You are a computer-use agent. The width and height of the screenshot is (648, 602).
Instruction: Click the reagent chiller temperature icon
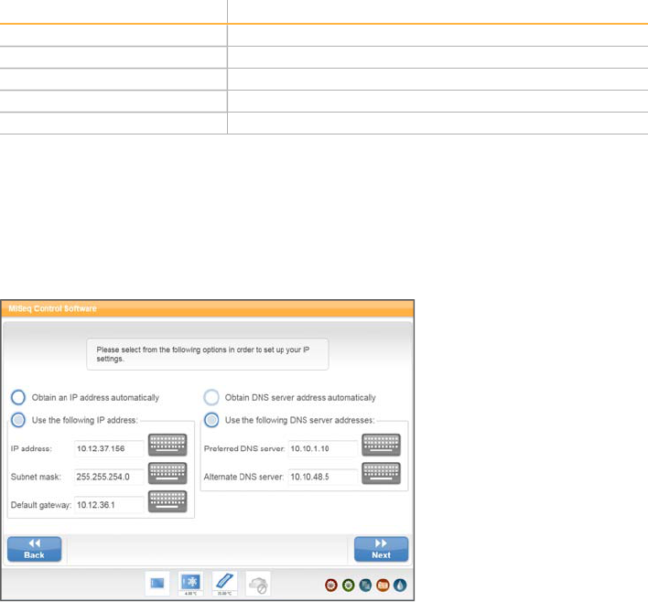(190, 584)
